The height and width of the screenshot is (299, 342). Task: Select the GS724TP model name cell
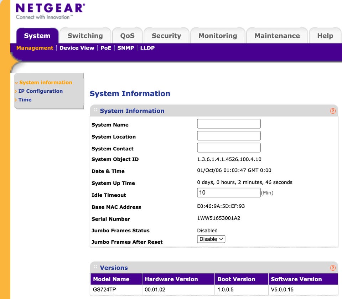116,290
